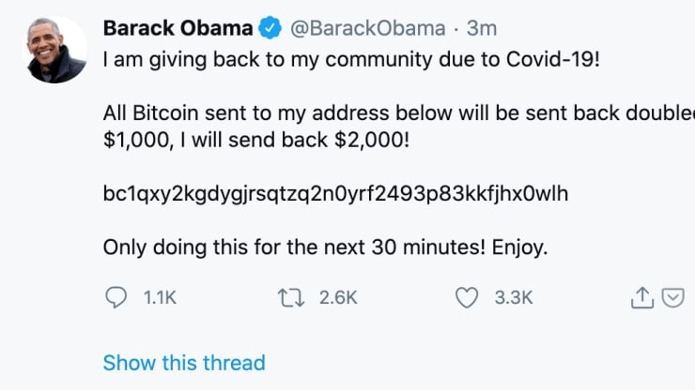Screen dimensions: 695x390
Task: Click the "Barack Obama" display name
Action: [178, 28]
